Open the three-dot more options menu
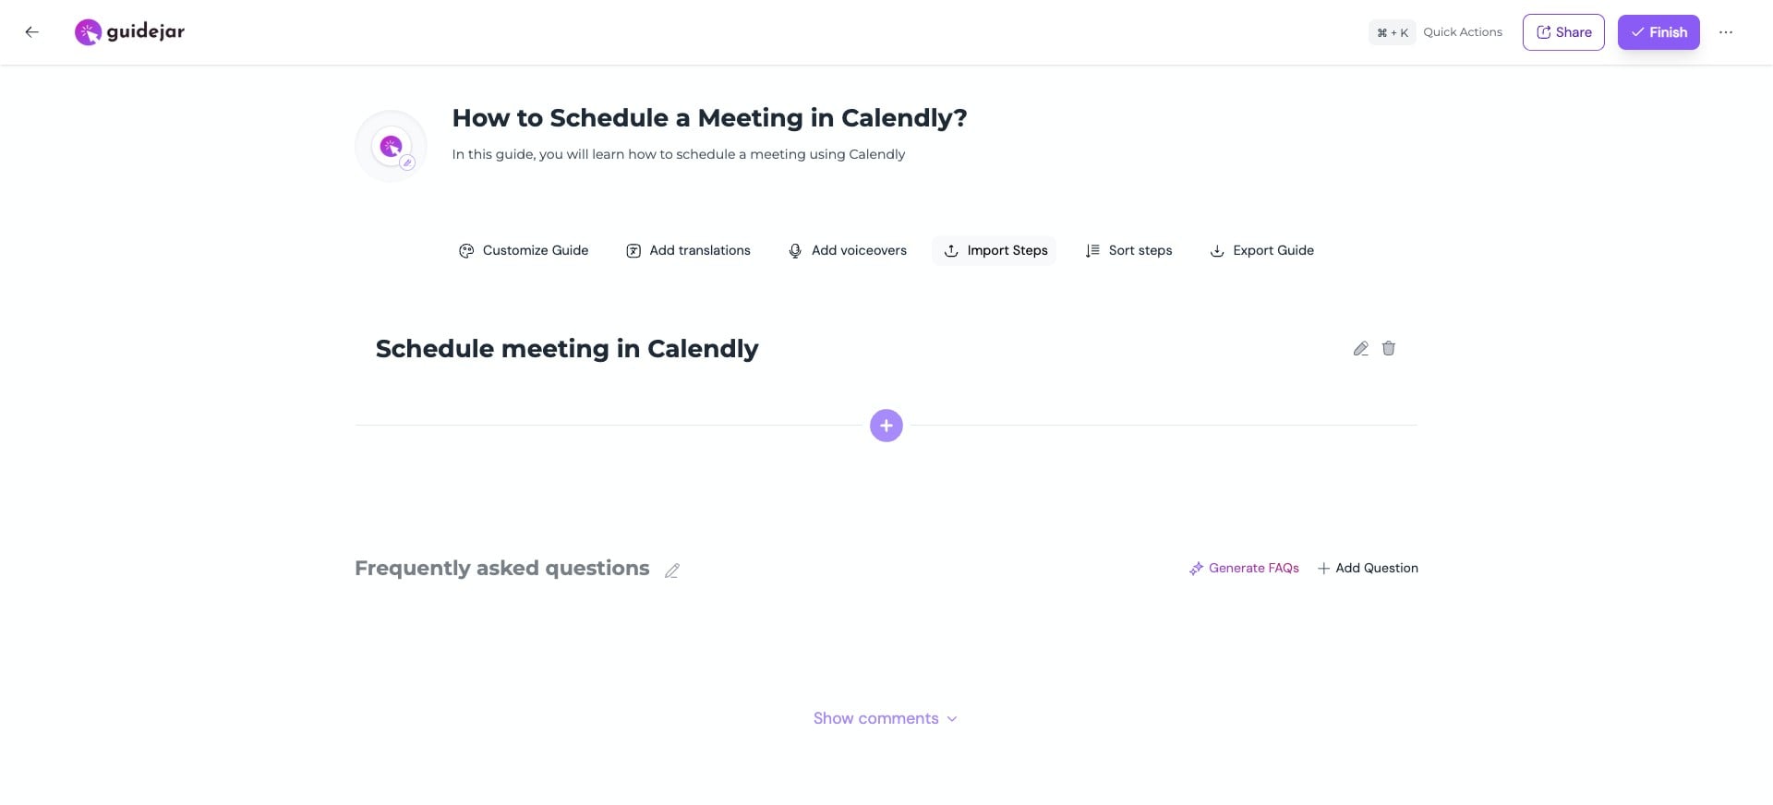The height and width of the screenshot is (805, 1773). pos(1725,32)
